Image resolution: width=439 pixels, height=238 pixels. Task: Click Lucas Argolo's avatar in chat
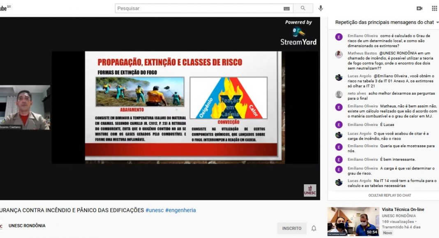point(339,77)
